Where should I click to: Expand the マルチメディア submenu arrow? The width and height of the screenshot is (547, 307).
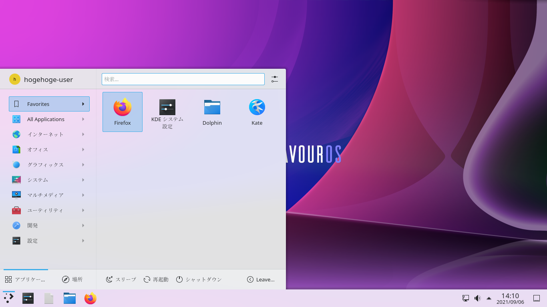(x=83, y=195)
